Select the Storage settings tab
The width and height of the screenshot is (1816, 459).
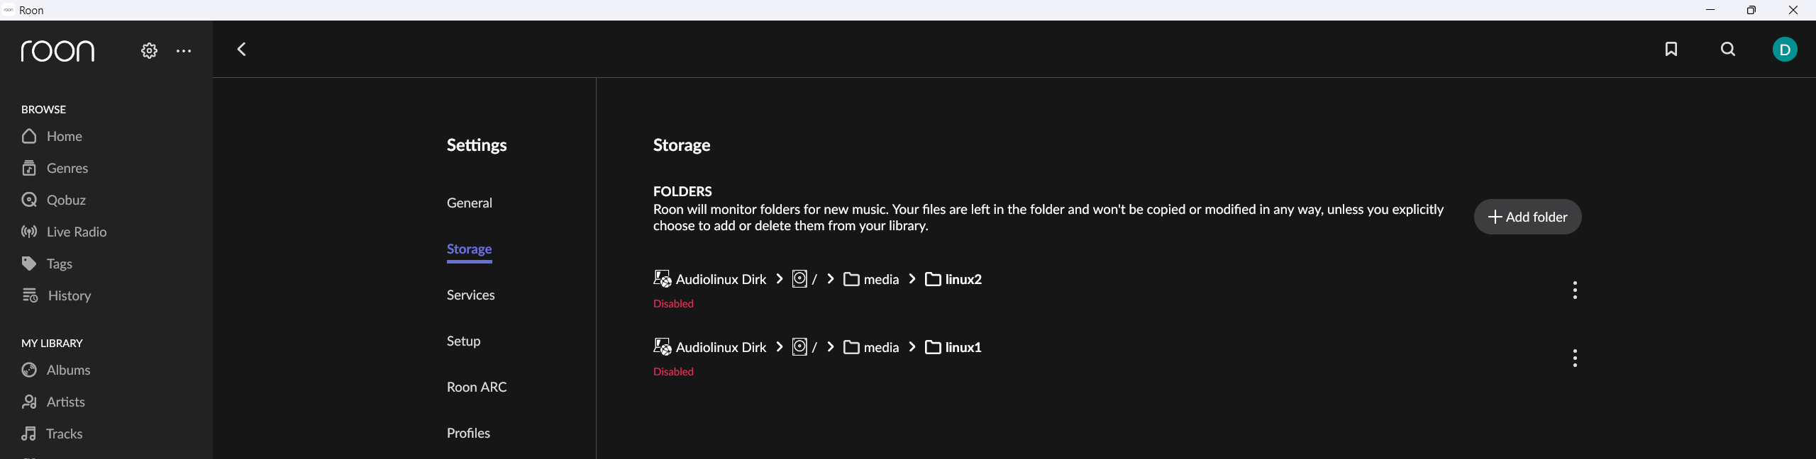470,249
